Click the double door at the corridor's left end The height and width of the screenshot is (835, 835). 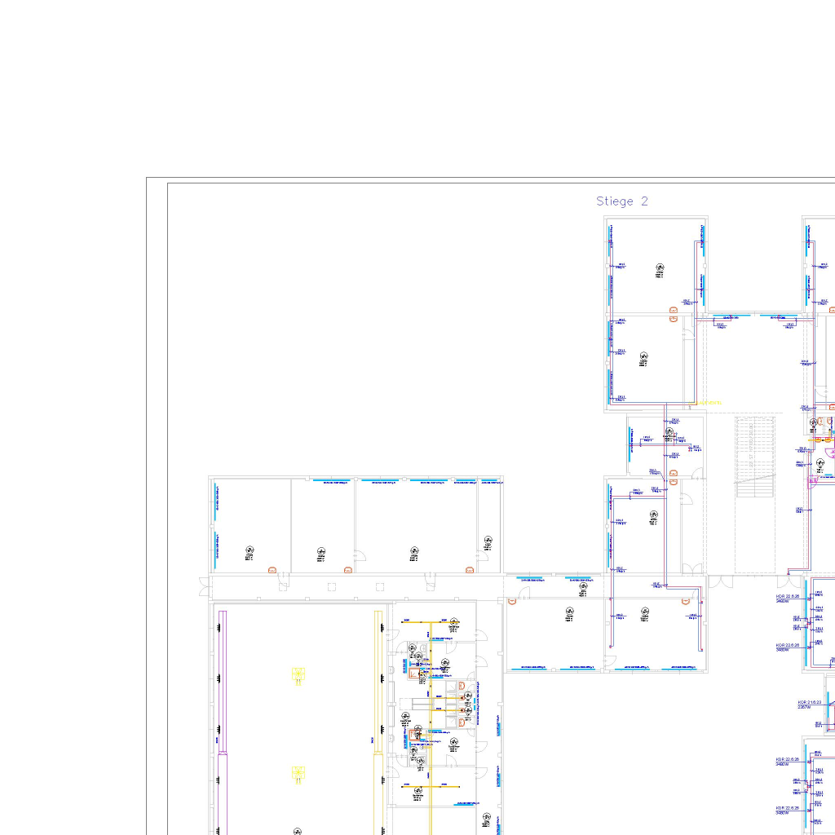click(204, 585)
